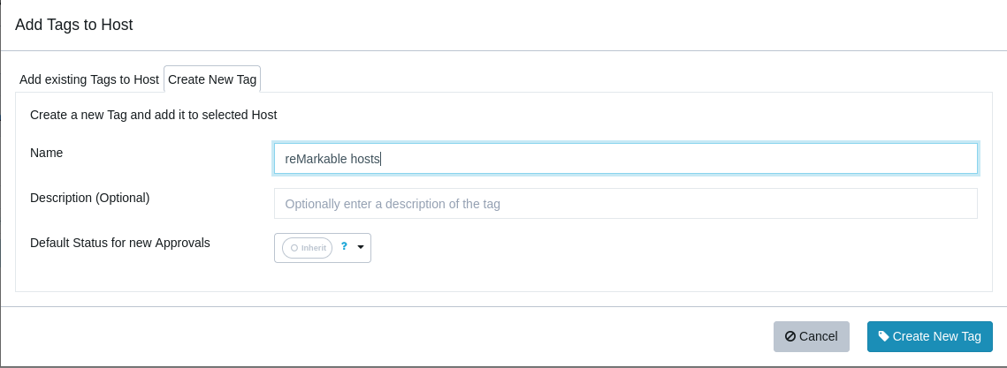Click the blue question mark help icon
This screenshot has width=1007, height=368.
344,246
